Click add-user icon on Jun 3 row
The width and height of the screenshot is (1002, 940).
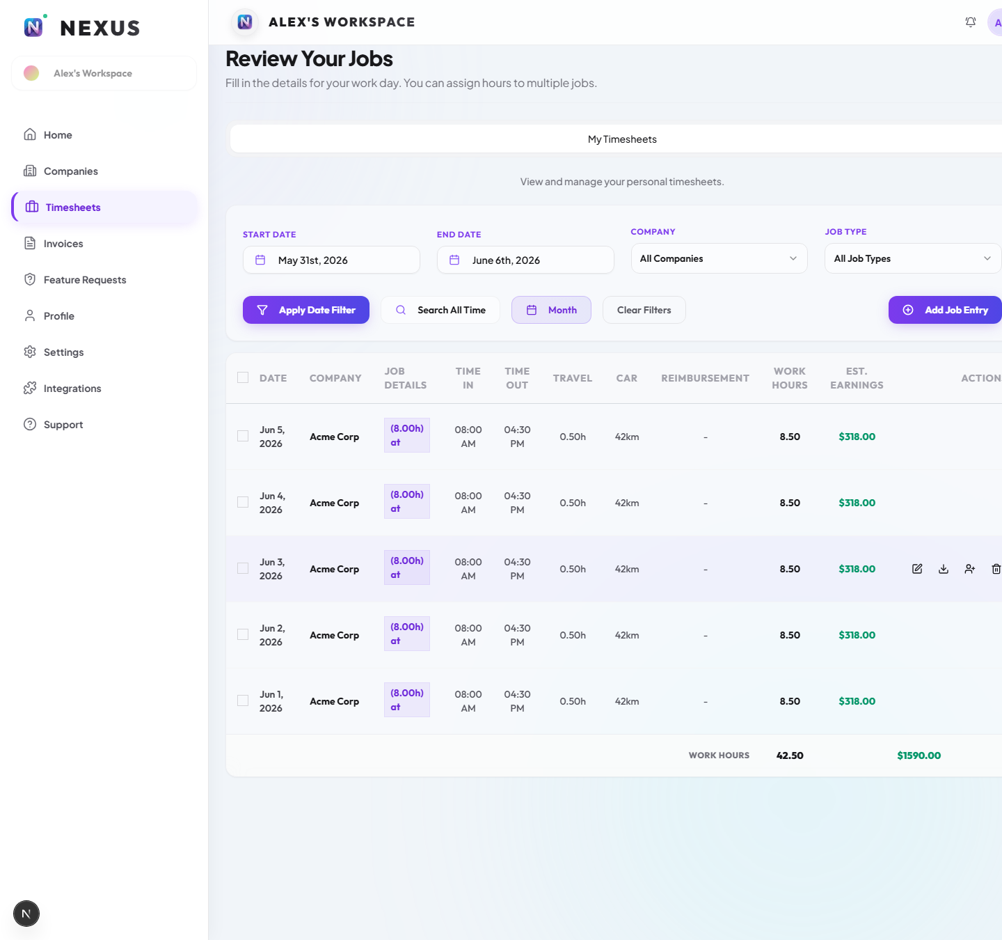pos(970,569)
